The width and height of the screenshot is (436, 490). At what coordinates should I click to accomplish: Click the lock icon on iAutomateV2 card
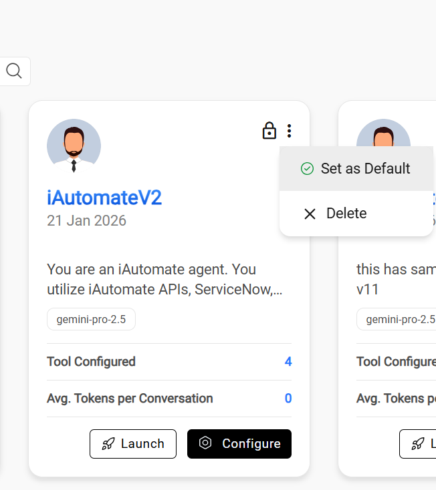[269, 130]
